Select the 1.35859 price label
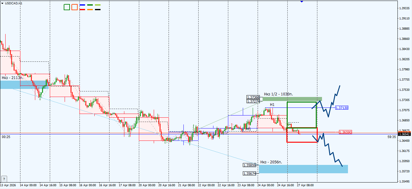 pyautogui.click(x=249, y=165)
